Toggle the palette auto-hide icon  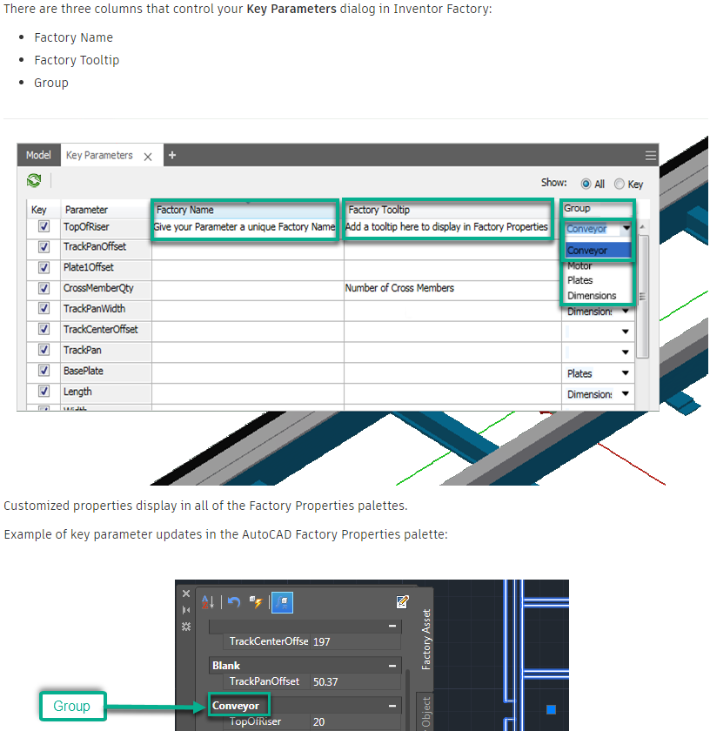pyautogui.click(x=186, y=611)
